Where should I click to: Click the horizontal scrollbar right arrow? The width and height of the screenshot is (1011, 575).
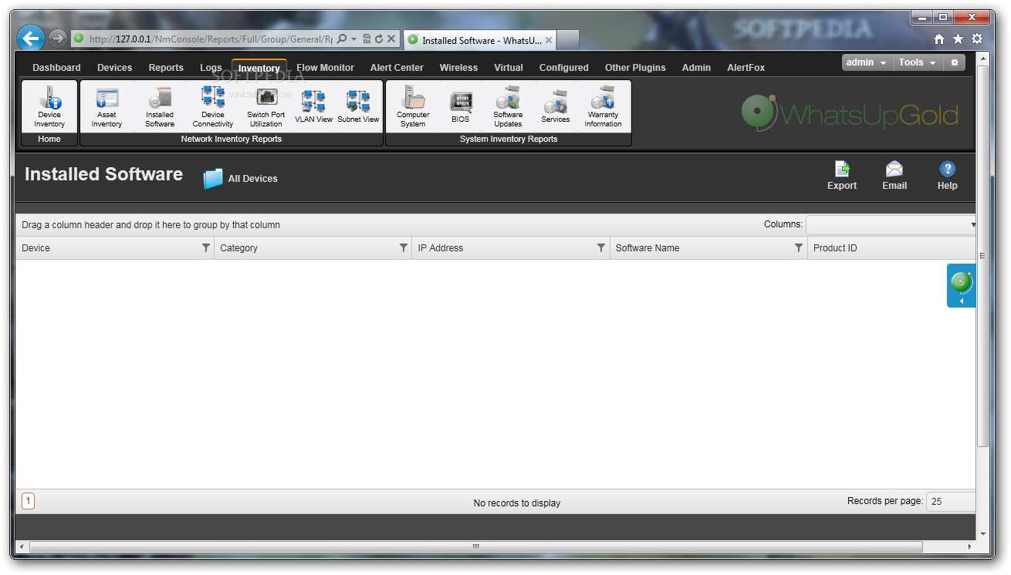(x=972, y=546)
